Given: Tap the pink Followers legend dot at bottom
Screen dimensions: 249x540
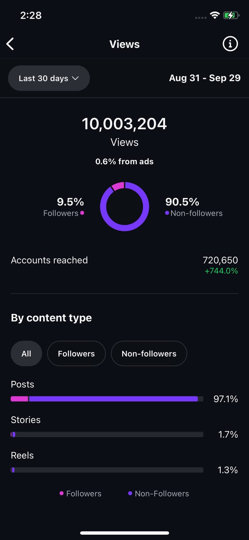Looking at the screenshot, I should coord(61,493).
